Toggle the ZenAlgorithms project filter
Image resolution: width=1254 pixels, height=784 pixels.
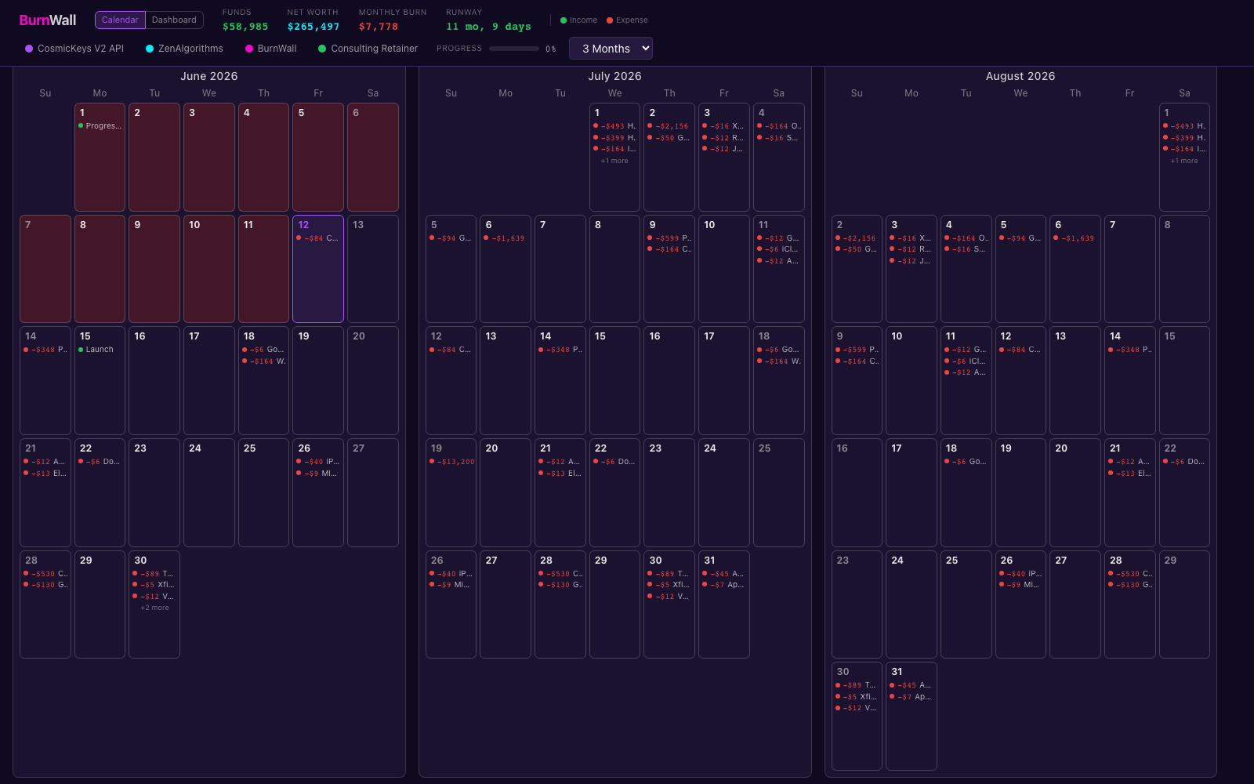pyautogui.click(x=184, y=49)
